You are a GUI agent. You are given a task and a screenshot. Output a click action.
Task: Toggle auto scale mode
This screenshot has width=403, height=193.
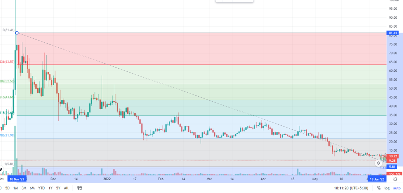[x=397, y=188]
